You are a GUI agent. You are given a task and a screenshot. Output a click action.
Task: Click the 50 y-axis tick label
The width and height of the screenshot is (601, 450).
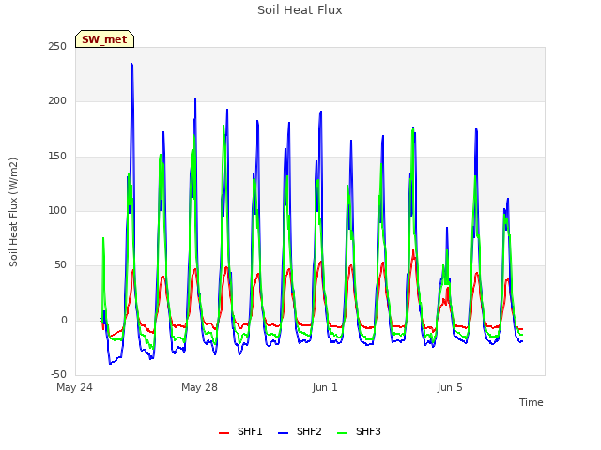point(60,264)
